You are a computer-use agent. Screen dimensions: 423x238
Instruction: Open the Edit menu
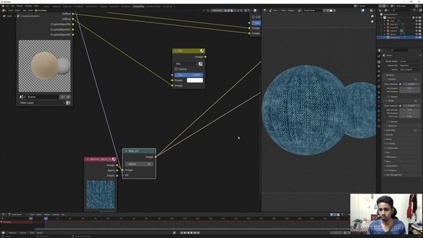tap(13, 6)
